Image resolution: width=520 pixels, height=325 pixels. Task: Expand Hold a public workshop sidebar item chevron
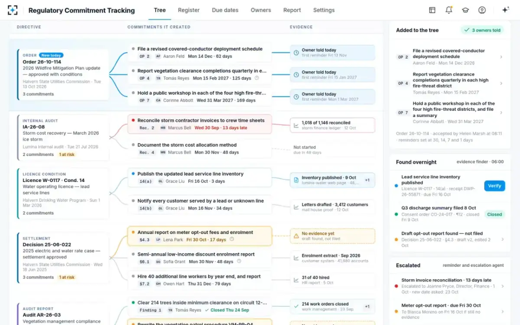tap(501, 113)
